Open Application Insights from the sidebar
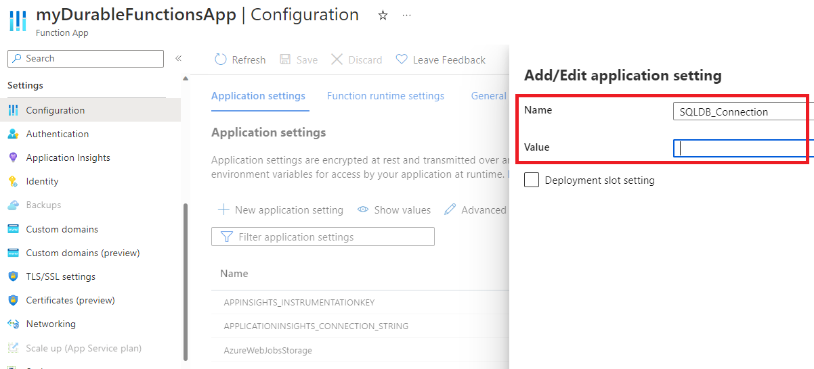The height and width of the screenshot is (369, 814). pyautogui.click(x=68, y=157)
